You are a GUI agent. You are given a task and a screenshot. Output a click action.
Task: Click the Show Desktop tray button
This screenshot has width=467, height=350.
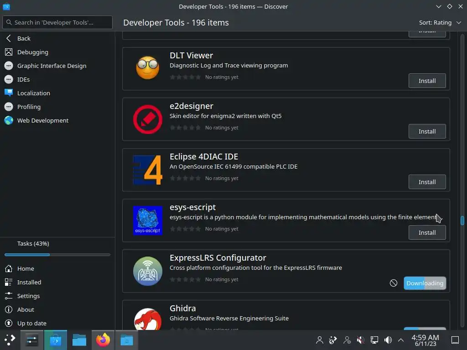(x=455, y=340)
